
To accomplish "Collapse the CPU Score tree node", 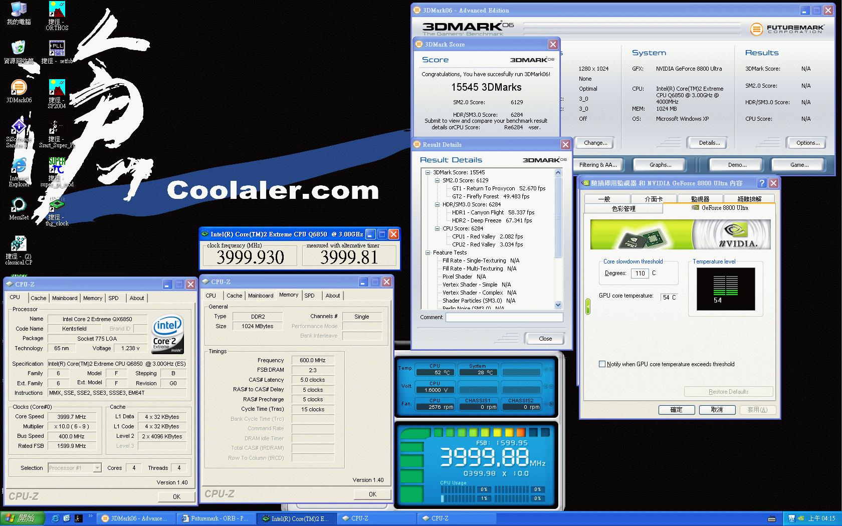I will click(x=437, y=228).
